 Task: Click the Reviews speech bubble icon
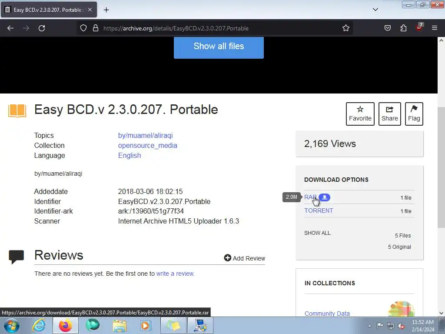coord(16,257)
